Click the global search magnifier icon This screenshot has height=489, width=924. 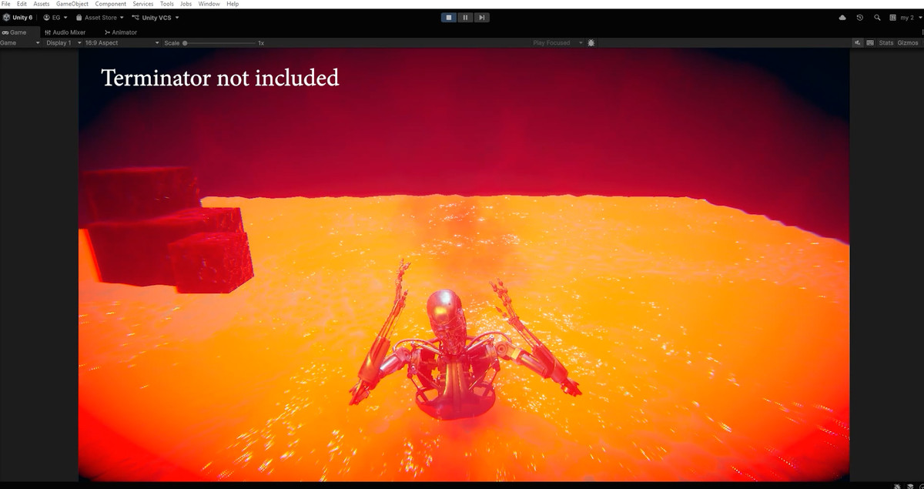point(877,17)
